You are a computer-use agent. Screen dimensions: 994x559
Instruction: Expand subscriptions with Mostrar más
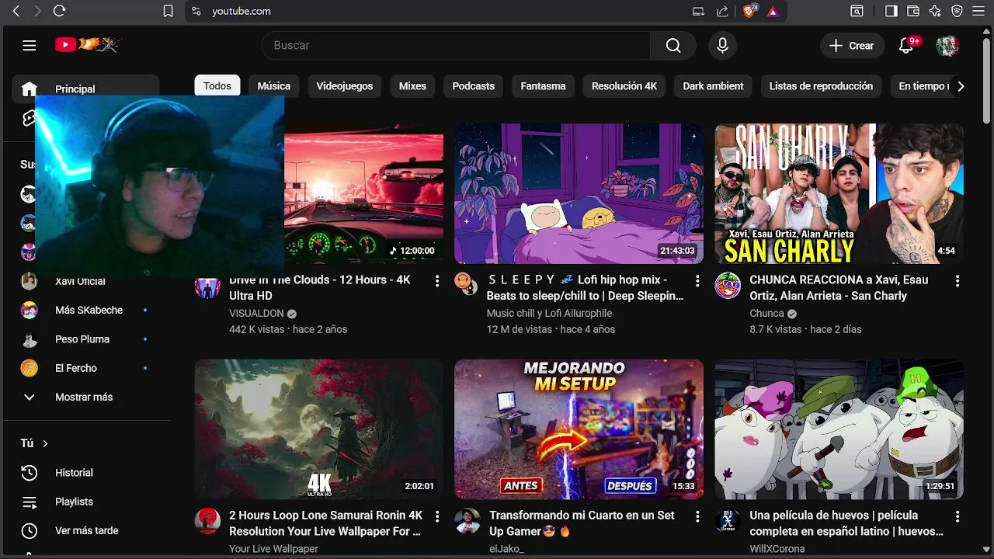pos(85,397)
